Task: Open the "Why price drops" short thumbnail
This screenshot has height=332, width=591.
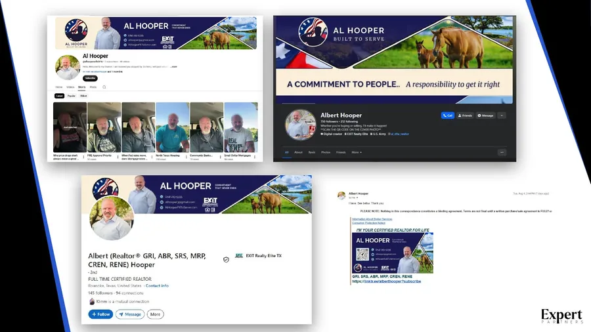Action: coord(70,127)
